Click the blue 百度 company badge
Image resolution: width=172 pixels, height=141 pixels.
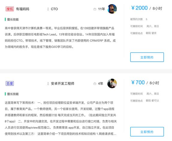pyautogui.click(x=10, y=84)
